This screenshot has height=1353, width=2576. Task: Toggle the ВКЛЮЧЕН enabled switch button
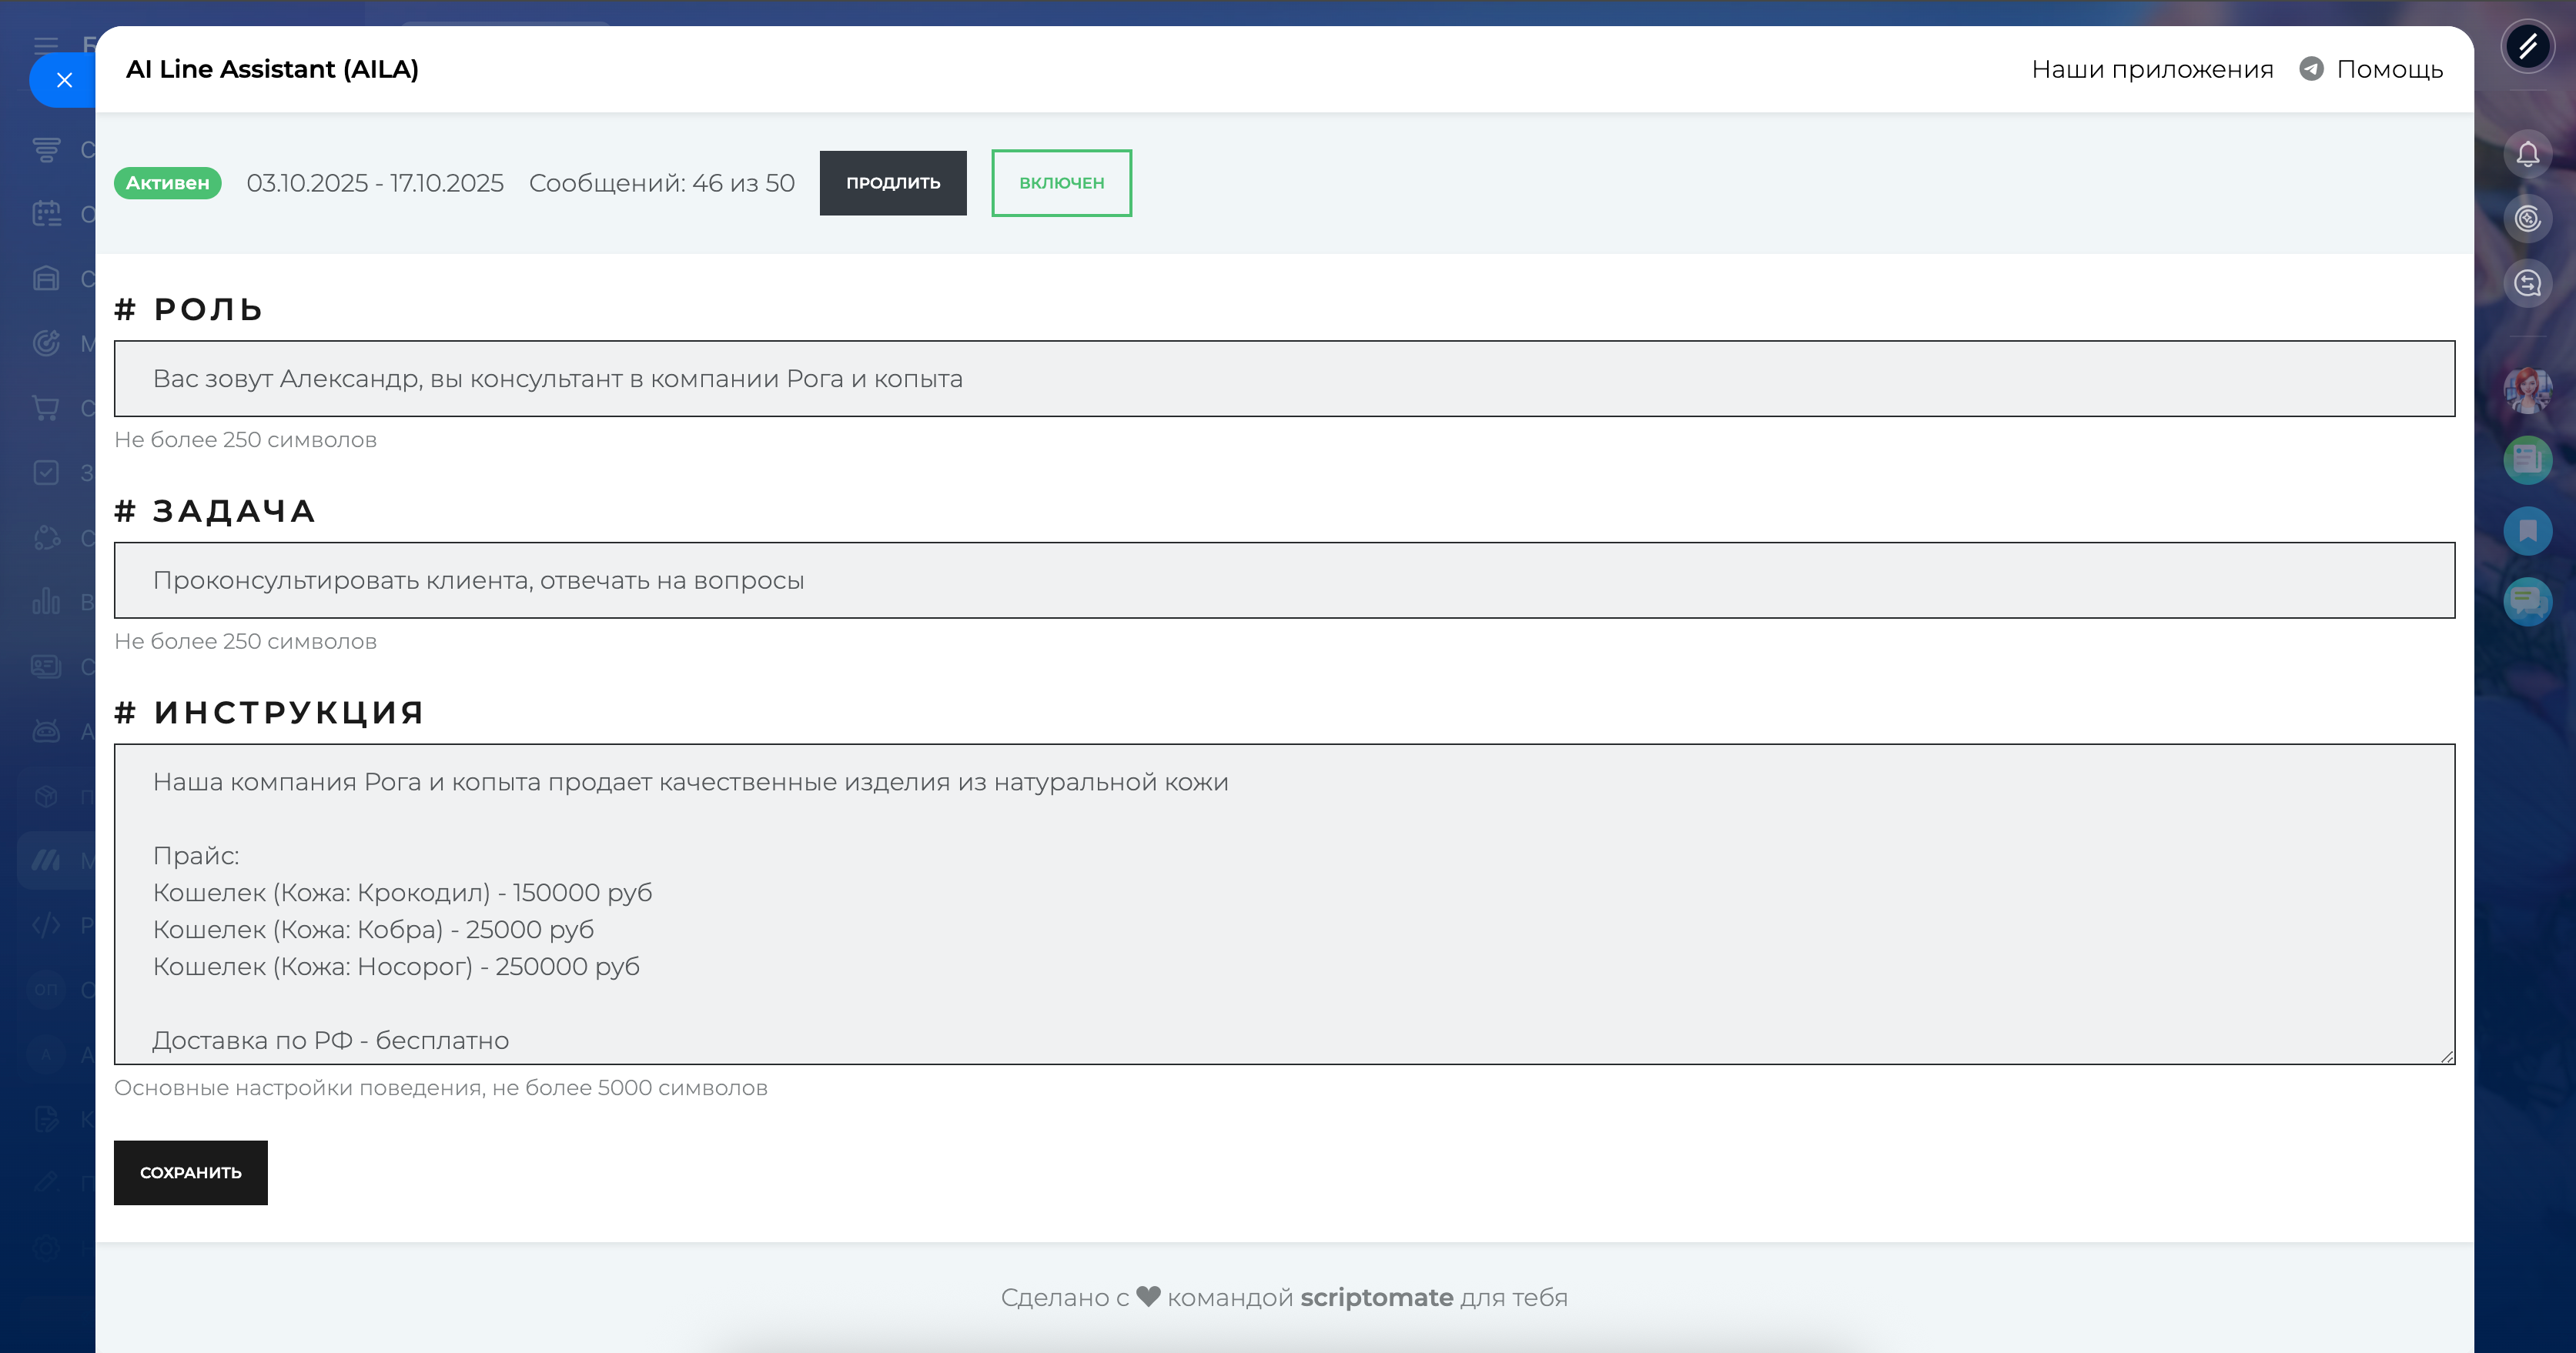click(1061, 183)
